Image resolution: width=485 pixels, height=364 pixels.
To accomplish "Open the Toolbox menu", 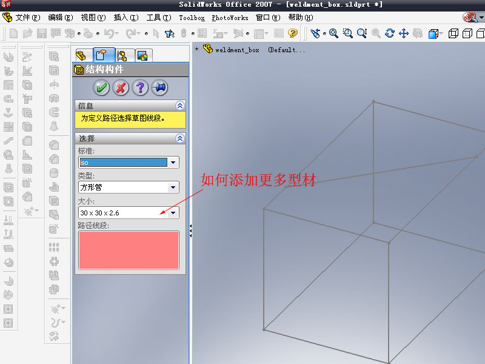I will [192, 18].
